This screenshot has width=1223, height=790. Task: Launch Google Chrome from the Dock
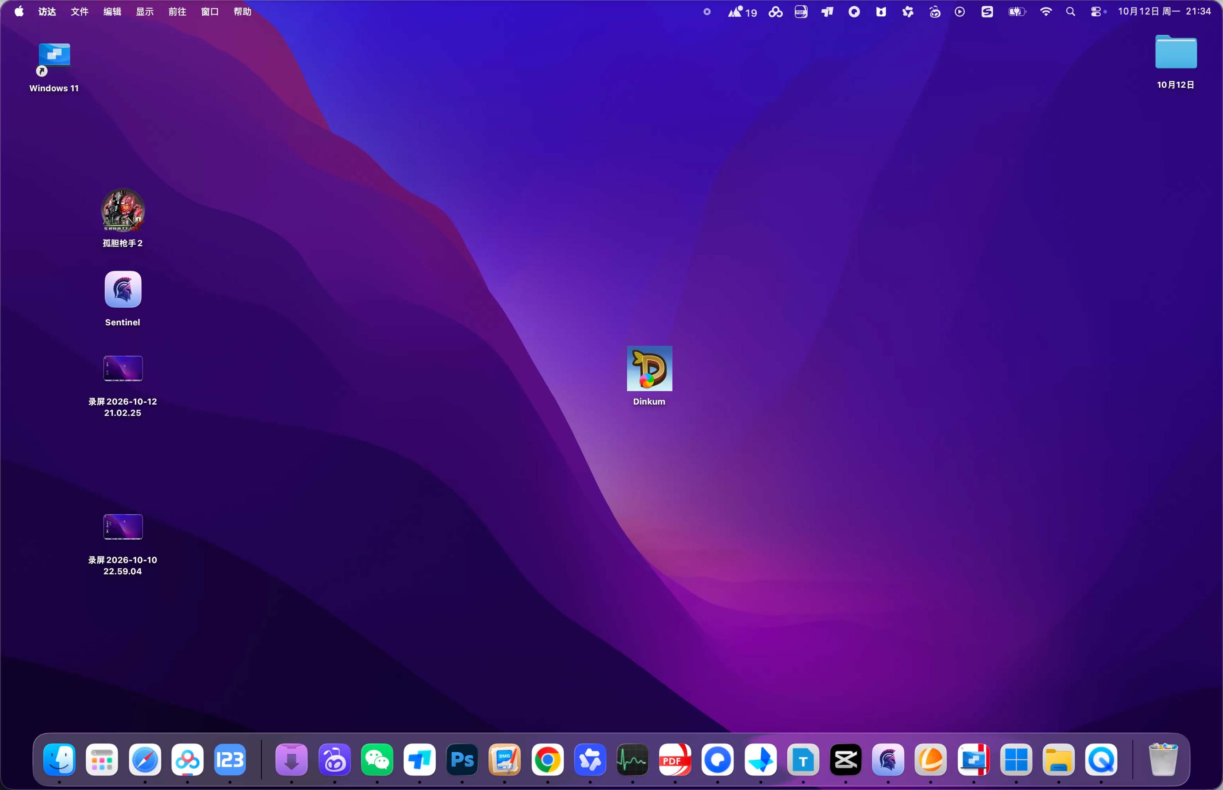547,759
